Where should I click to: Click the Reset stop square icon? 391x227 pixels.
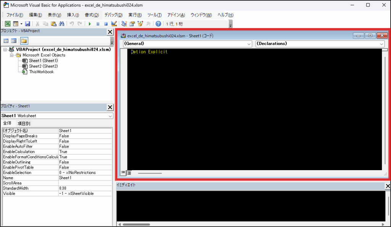tap(106, 24)
